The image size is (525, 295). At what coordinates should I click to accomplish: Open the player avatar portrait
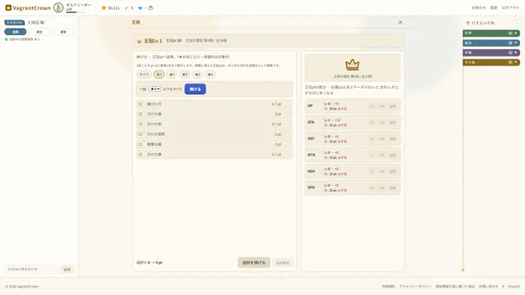[x=58, y=7]
